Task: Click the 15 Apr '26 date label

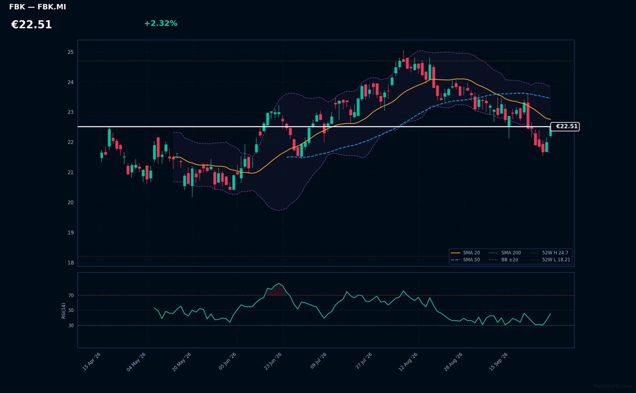Action: click(x=92, y=362)
